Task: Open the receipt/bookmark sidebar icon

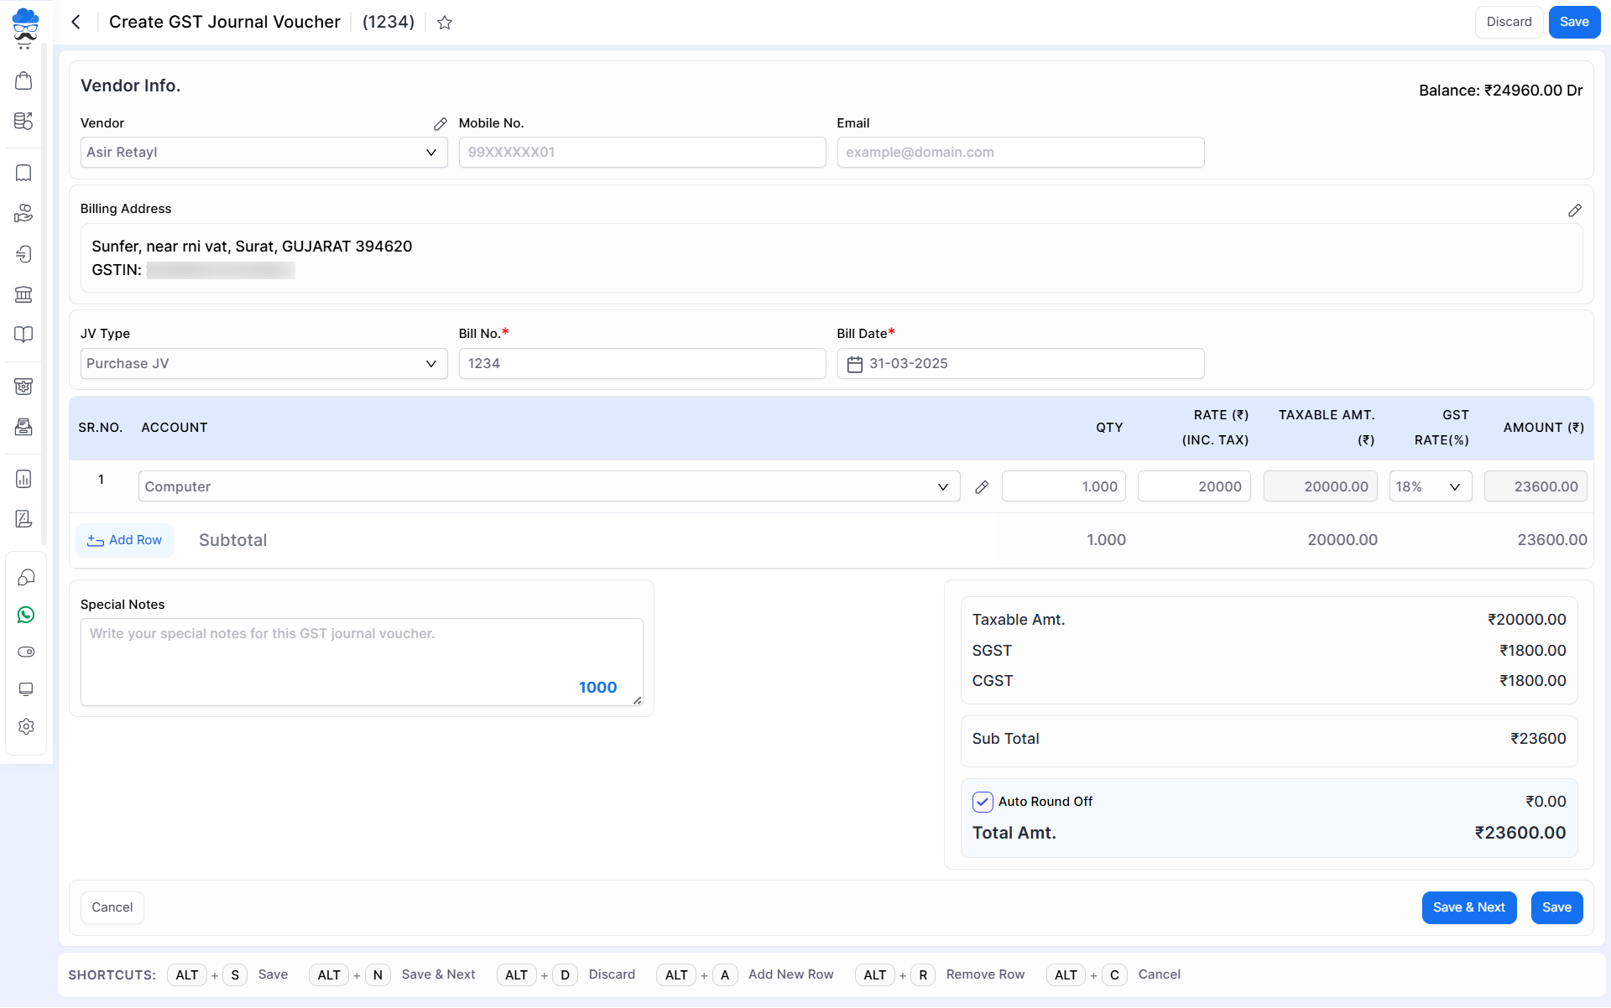Action: 24,173
